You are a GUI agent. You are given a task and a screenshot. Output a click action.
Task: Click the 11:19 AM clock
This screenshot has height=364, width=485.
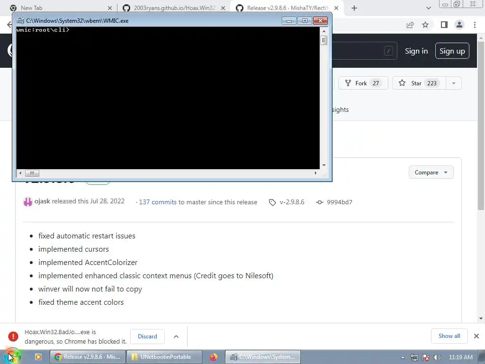click(x=460, y=357)
